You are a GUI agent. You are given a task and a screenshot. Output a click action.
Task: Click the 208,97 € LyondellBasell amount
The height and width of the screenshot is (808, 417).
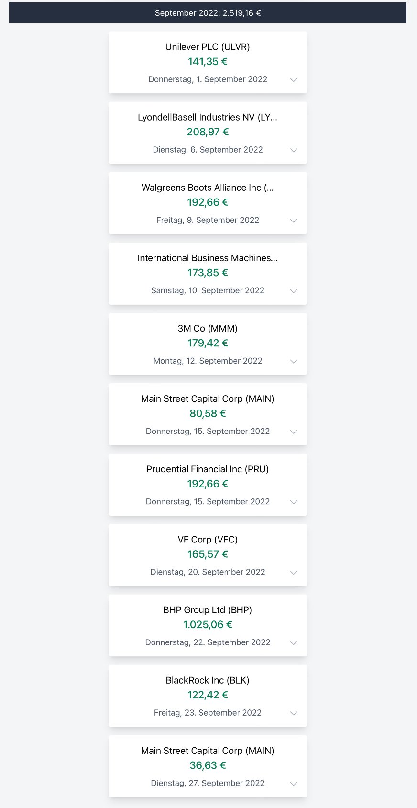[x=208, y=132]
